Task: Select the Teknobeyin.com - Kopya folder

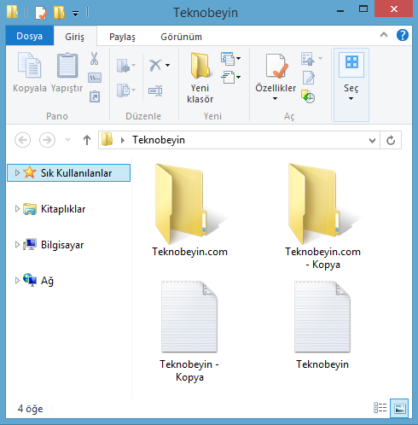Action: [322, 216]
